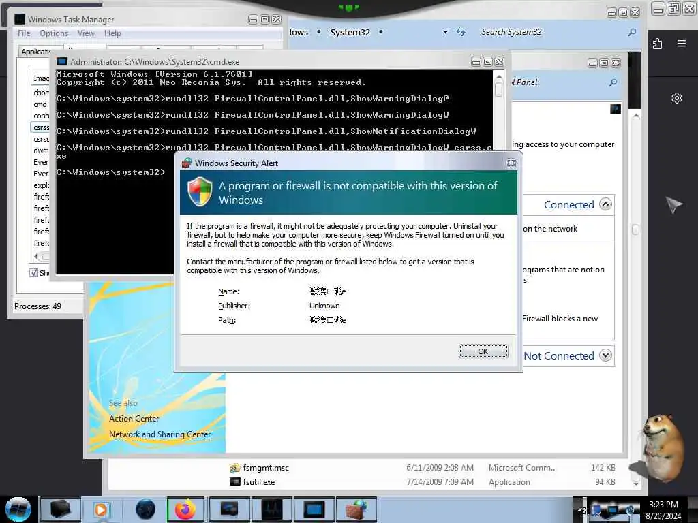
Task: Click the dark globe taskbar icon
Action: point(146,509)
